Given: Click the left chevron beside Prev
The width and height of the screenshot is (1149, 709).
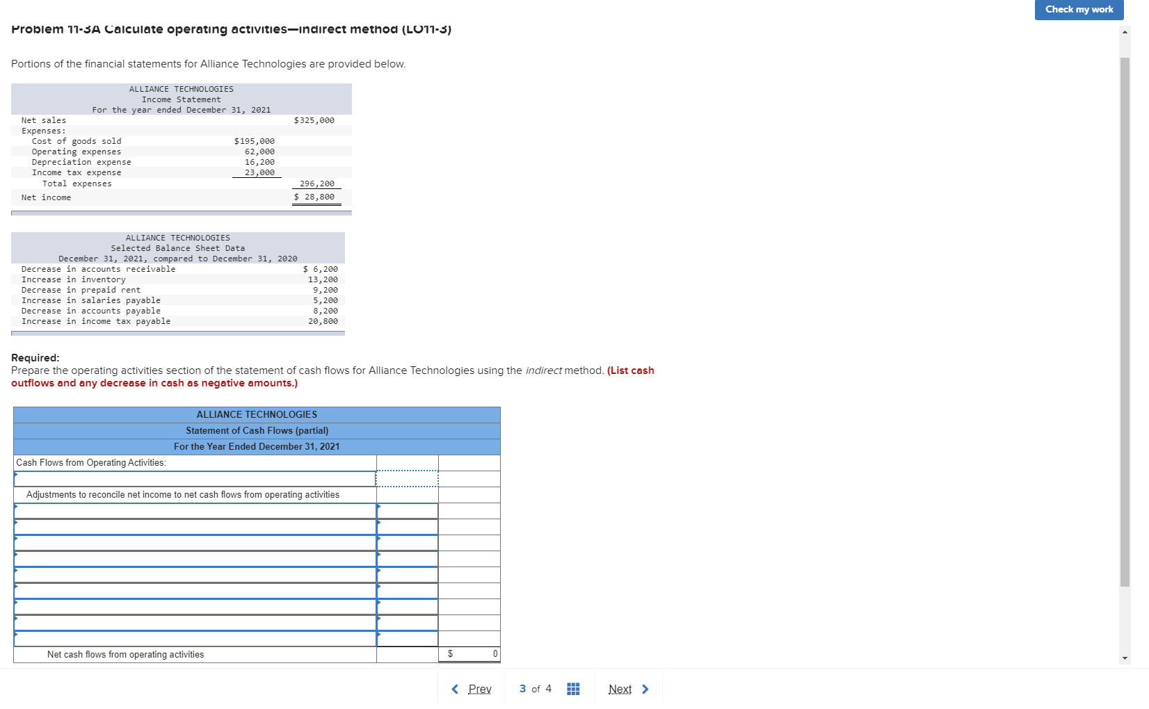Looking at the screenshot, I should point(455,689).
